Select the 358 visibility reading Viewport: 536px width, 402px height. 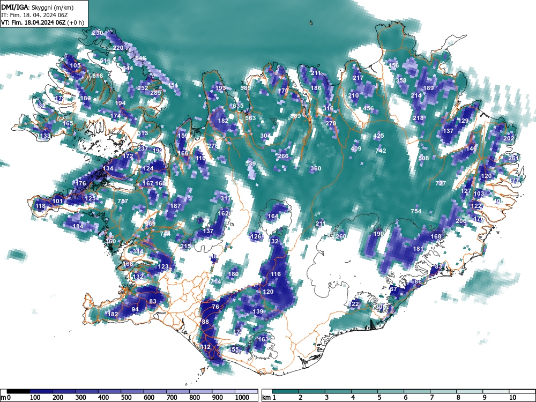tap(401, 80)
